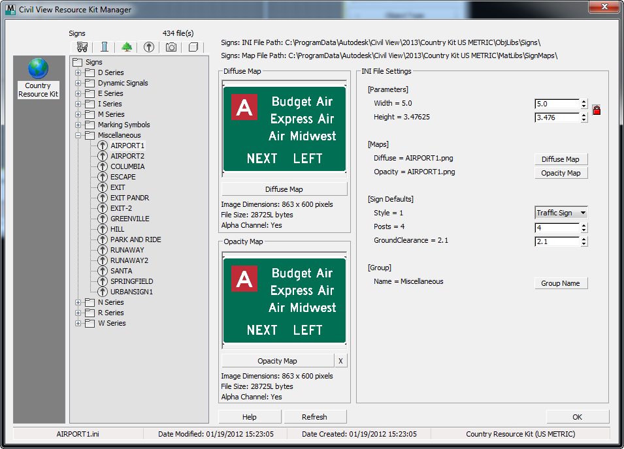Image resolution: width=624 pixels, height=449 pixels.
Task: Click the Opacity Map sign preview image
Action: pos(284,301)
